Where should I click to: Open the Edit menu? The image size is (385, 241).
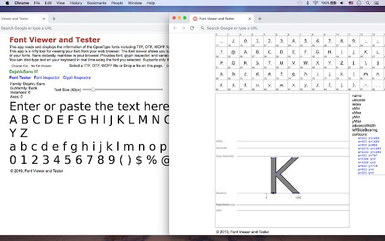(x=48, y=3)
